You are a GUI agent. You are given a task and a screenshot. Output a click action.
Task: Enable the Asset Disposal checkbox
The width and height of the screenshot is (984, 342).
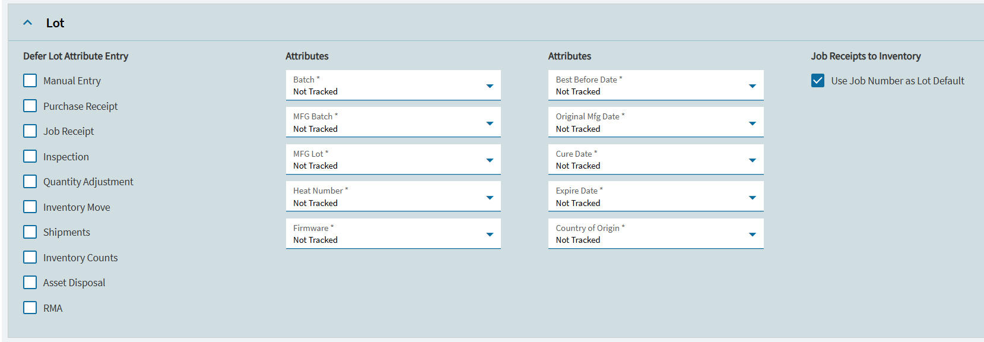point(30,283)
